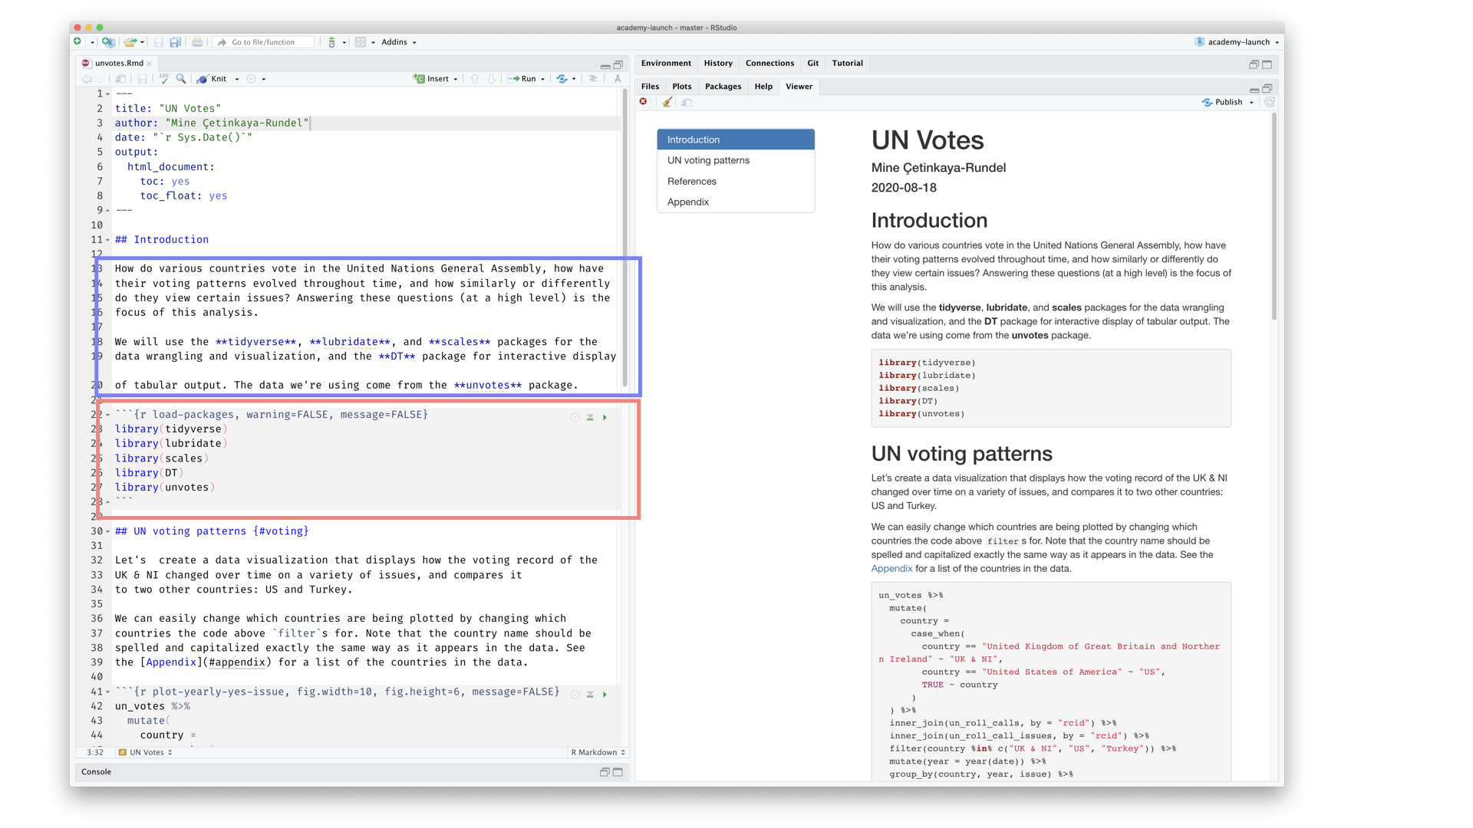
Task: Click the Appendix link in viewer text
Action: point(891,569)
